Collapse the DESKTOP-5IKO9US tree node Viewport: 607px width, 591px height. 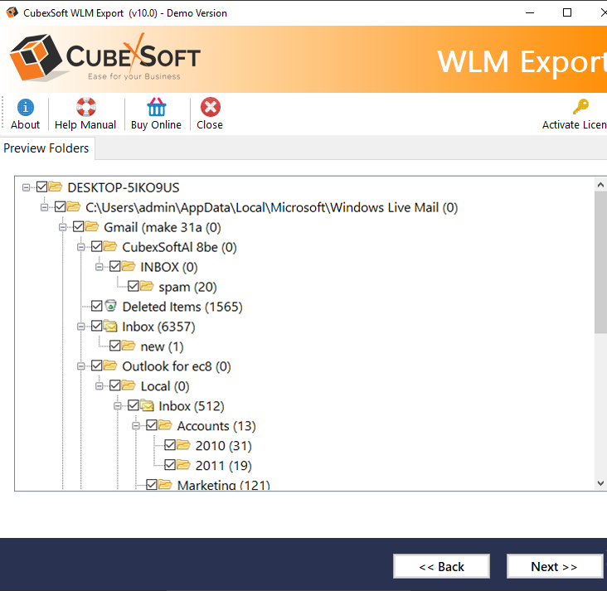26,187
